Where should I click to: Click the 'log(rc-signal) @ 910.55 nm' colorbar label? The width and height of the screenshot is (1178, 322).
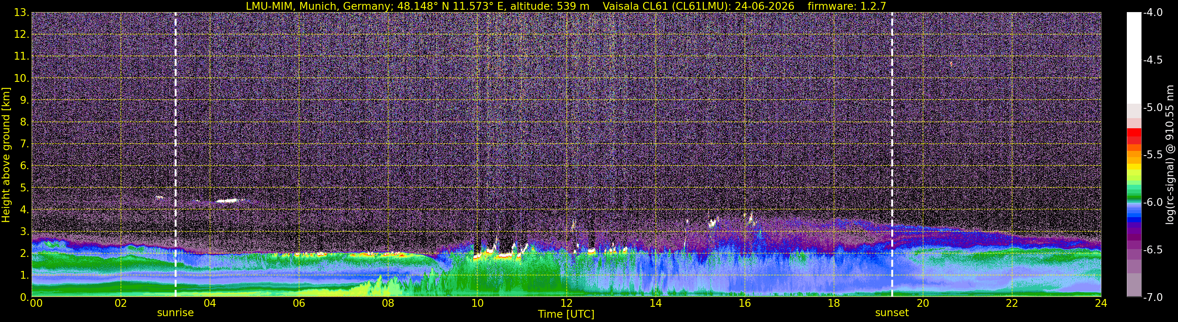[1169, 155]
